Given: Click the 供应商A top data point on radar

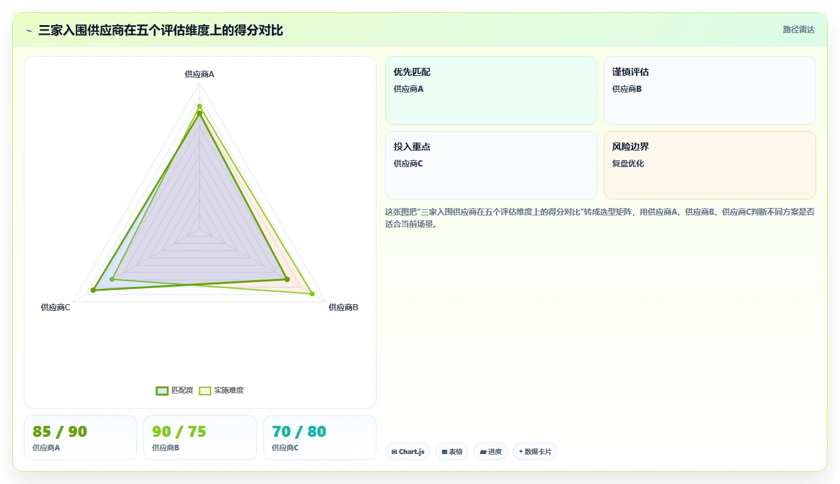Looking at the screenshot, I should (199, 106).
